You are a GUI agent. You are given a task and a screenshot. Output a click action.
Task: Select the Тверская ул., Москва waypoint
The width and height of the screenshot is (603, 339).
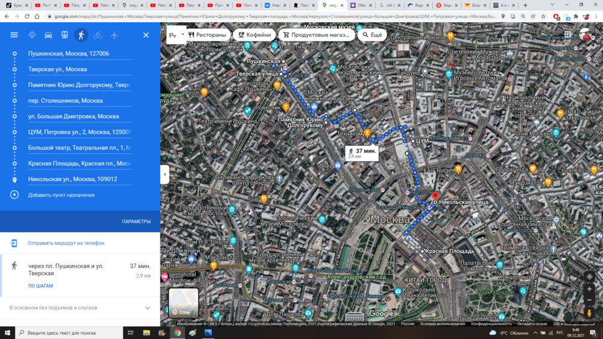(x=80, y=69)
